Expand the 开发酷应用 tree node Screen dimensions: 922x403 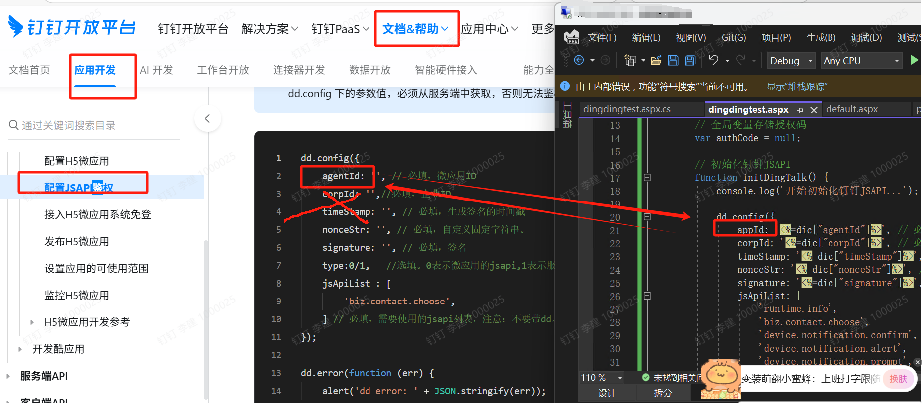20,349
